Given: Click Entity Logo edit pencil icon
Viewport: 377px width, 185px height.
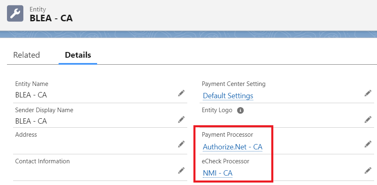Looking at the screenshot, I should pyautogui.click(x=368, y=120).
